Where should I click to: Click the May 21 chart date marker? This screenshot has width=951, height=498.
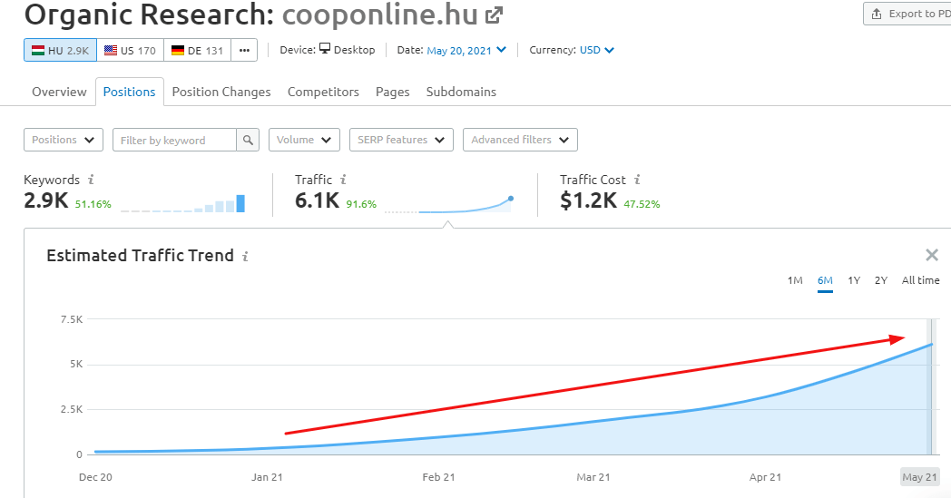point(919,477)
